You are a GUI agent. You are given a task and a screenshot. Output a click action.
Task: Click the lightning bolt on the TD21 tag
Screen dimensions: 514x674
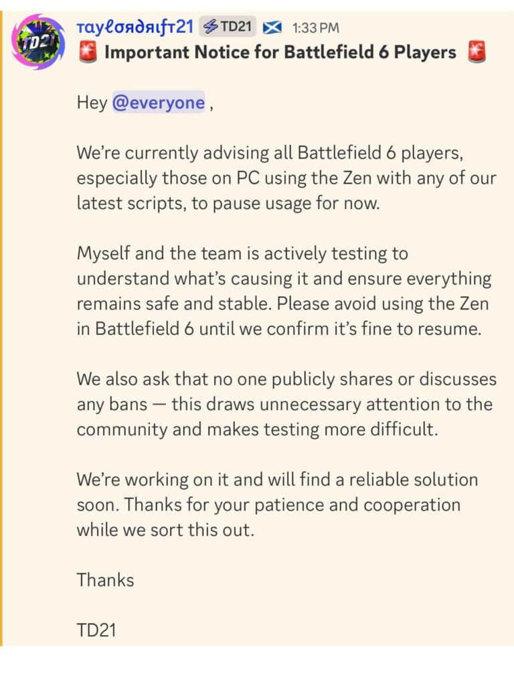[x=209, y=27]
